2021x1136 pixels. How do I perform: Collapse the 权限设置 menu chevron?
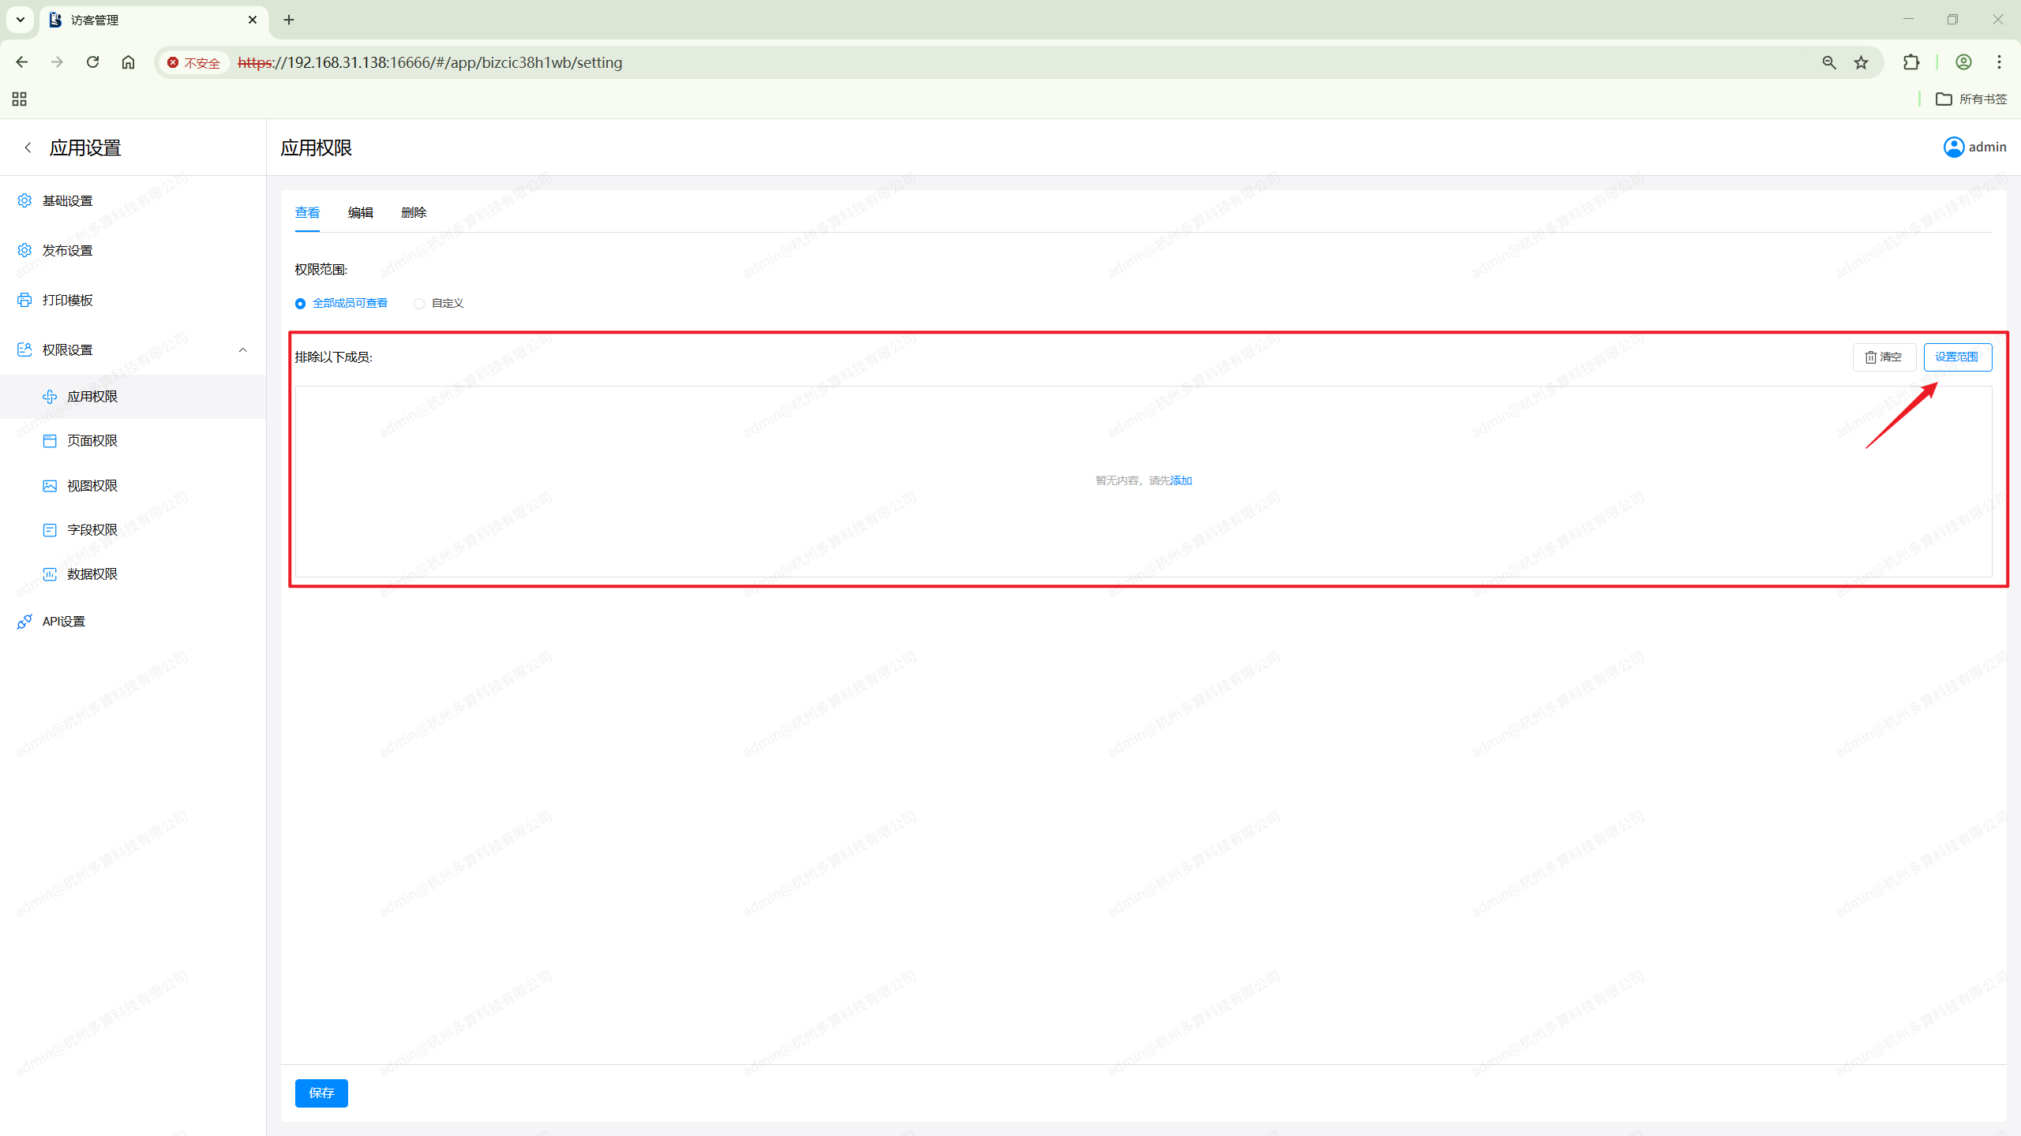(x=242, y=349)
